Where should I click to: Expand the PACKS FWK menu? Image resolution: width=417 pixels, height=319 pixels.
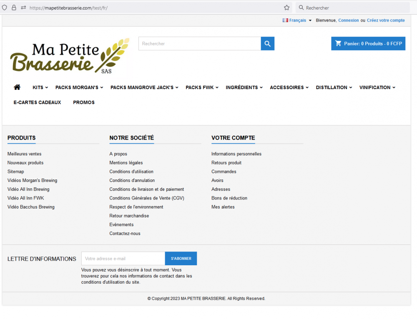coord(202,87)
